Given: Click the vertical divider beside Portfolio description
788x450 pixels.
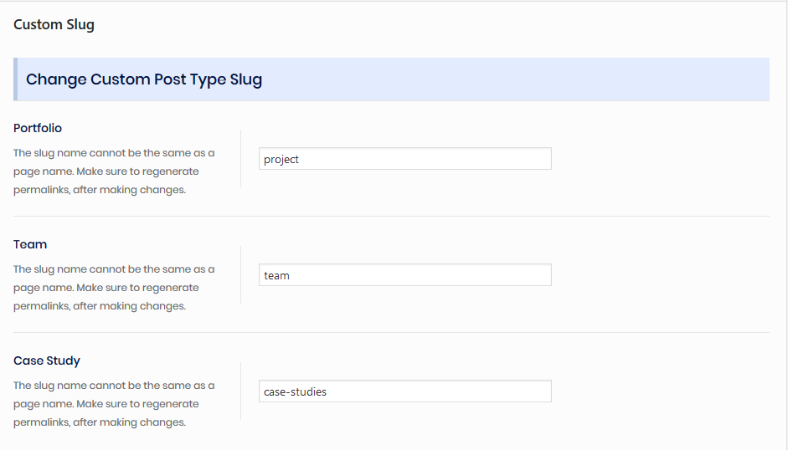Looking at the screenshot, I should click(x=240, y=159).
